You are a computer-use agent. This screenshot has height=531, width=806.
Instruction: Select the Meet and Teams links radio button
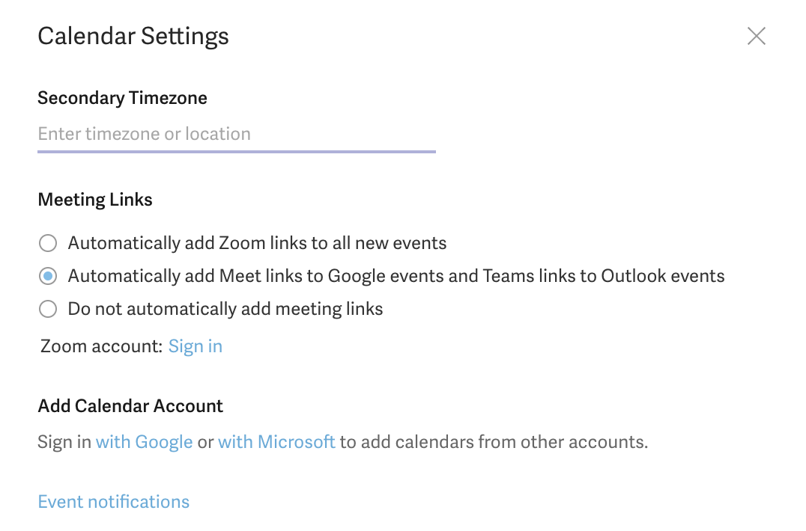pyautogui.click(x=48, y=277)
